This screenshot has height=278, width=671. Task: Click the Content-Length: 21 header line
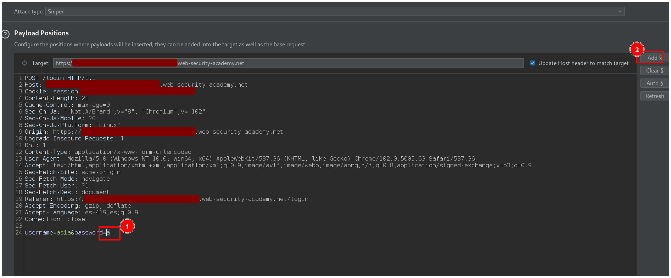(x=56, y=98)
